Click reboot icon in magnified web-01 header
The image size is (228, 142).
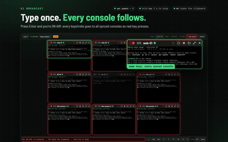189,43
